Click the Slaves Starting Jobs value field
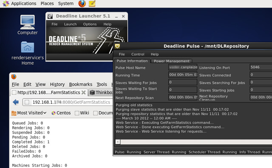 [261, 90]
